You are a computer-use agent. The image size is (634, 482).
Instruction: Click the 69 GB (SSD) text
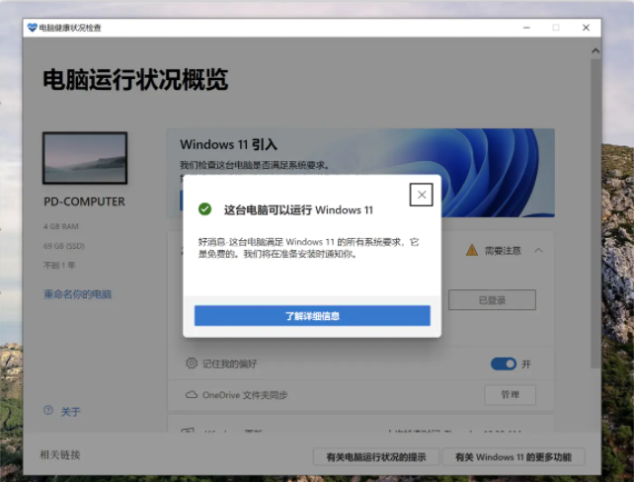[x=64, y=246]
